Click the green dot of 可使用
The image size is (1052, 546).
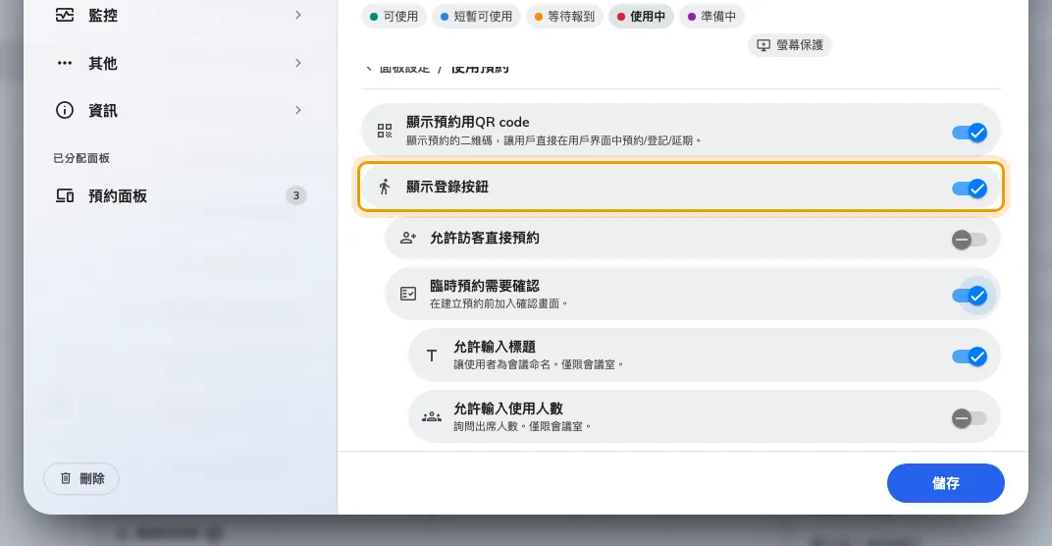pos(374,17)
